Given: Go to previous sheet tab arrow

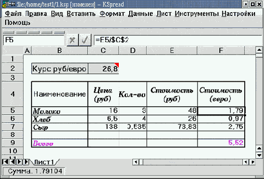Looking at the screenshot, I should coord(12,162).
